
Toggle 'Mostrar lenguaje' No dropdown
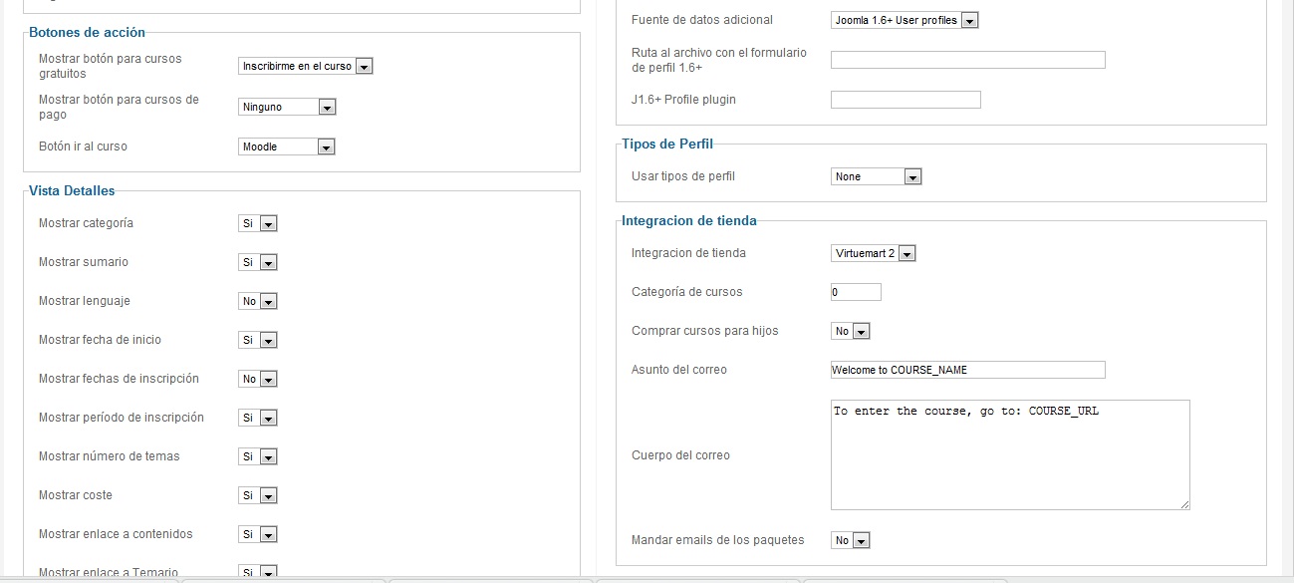pyautogui.click(x=257, y=302)
